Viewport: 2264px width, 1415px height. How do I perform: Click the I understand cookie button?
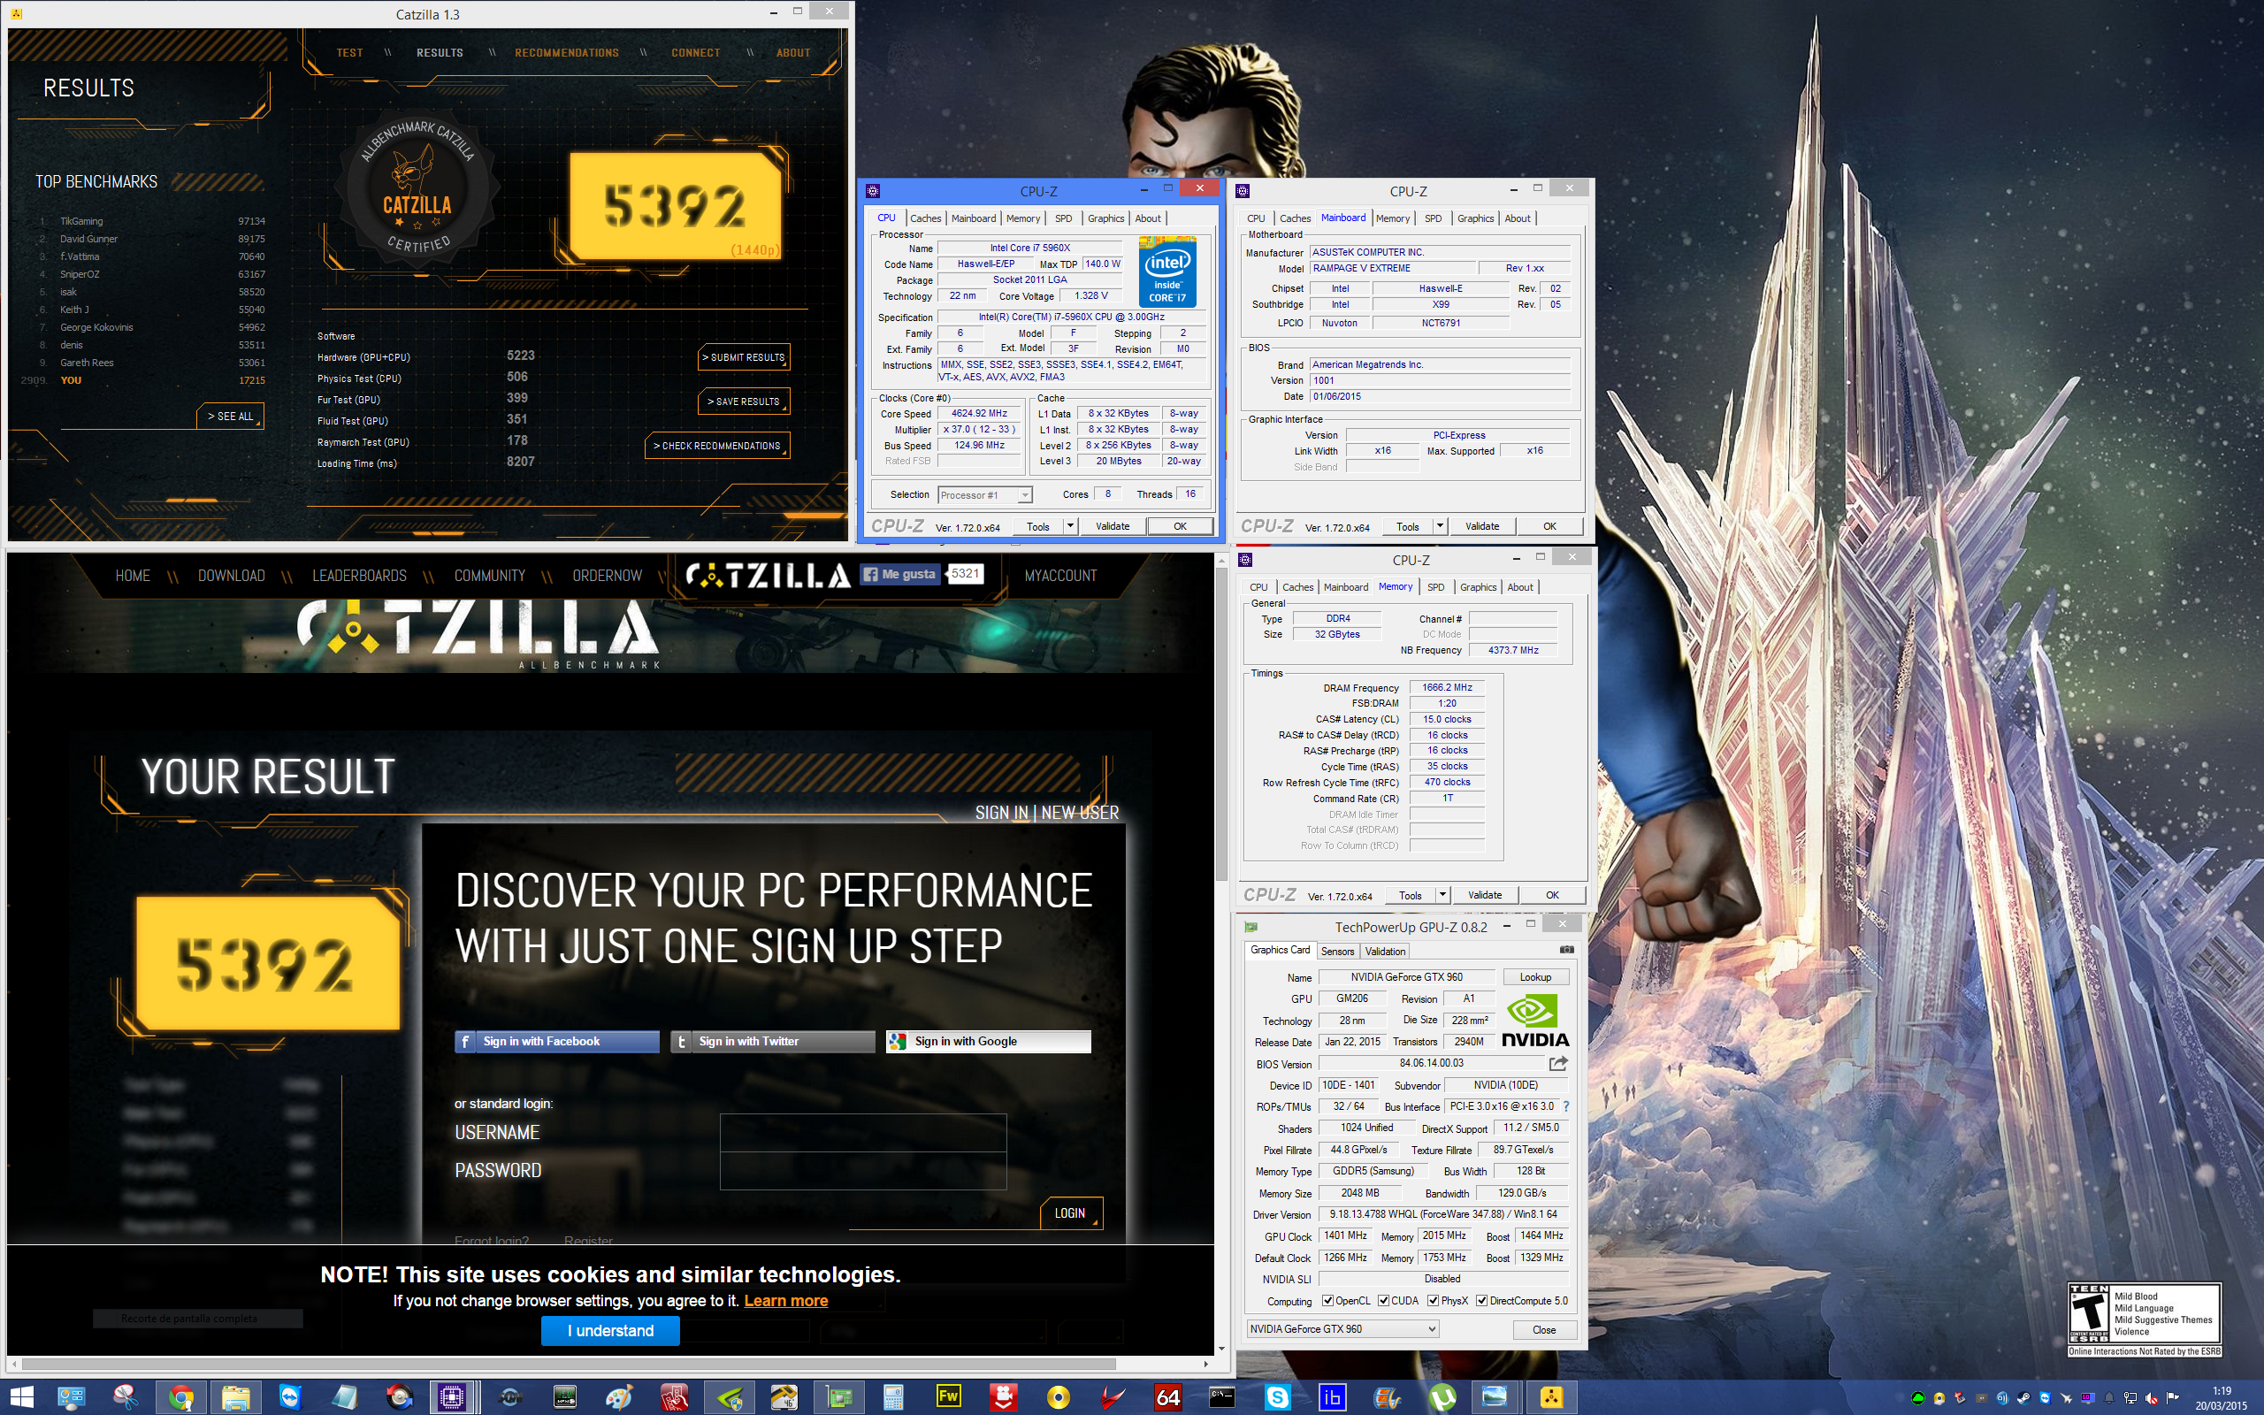(610, 1331)
